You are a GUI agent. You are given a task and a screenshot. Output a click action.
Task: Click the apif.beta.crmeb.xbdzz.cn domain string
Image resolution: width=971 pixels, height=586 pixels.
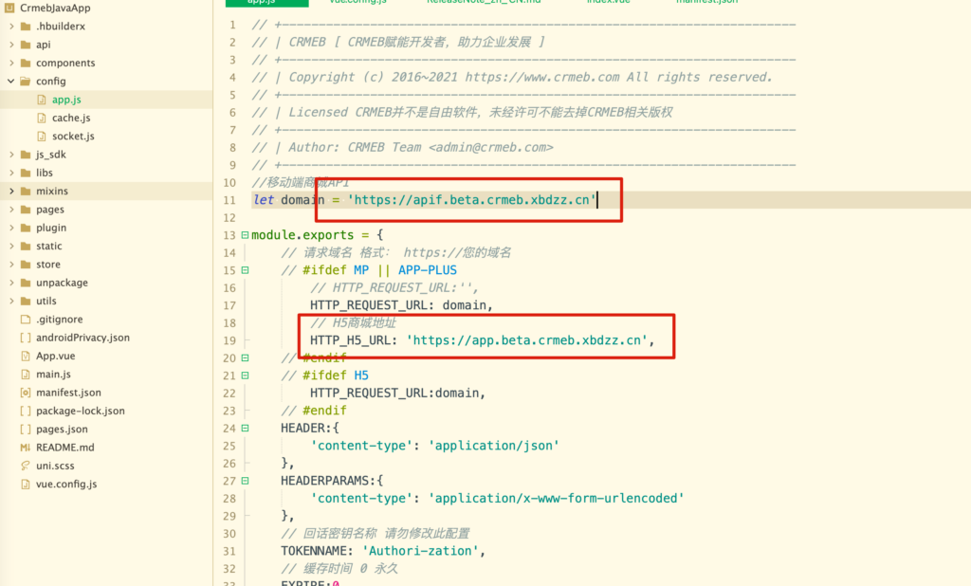(472, 200)
